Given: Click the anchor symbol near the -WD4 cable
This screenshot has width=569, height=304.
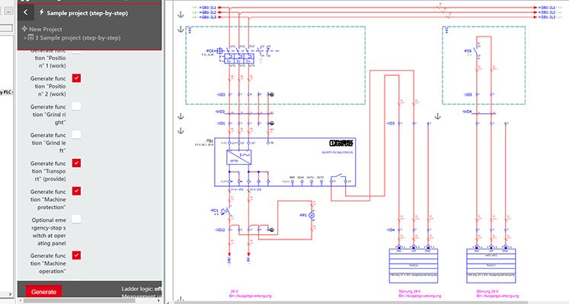Looking at the screenshot, I should tap(438, 116).
